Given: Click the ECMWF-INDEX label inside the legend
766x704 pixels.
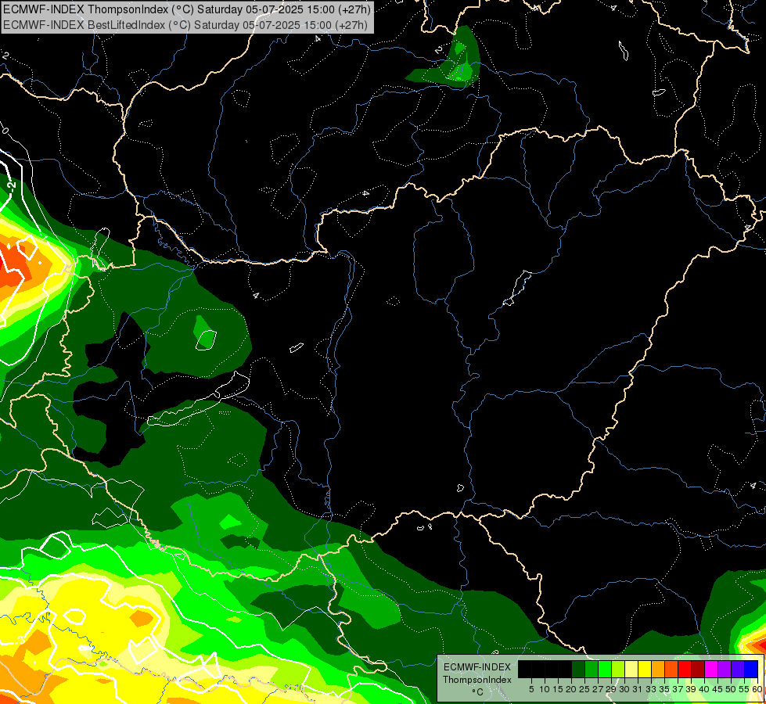Looking at the screenshot, I should click(x=477, y=667).
